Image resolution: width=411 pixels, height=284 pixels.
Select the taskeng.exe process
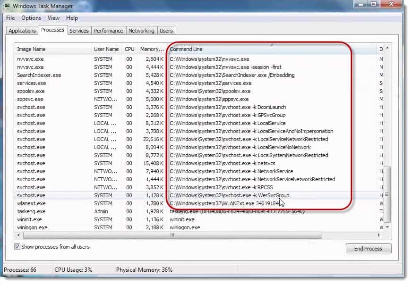pos(199,211)
